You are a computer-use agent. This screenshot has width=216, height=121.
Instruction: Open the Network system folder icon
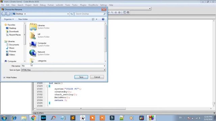[x=33, y=53]
